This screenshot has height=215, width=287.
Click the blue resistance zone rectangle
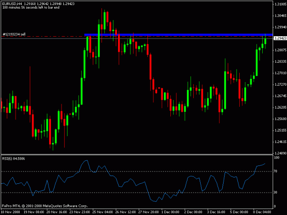pos(179,35)
